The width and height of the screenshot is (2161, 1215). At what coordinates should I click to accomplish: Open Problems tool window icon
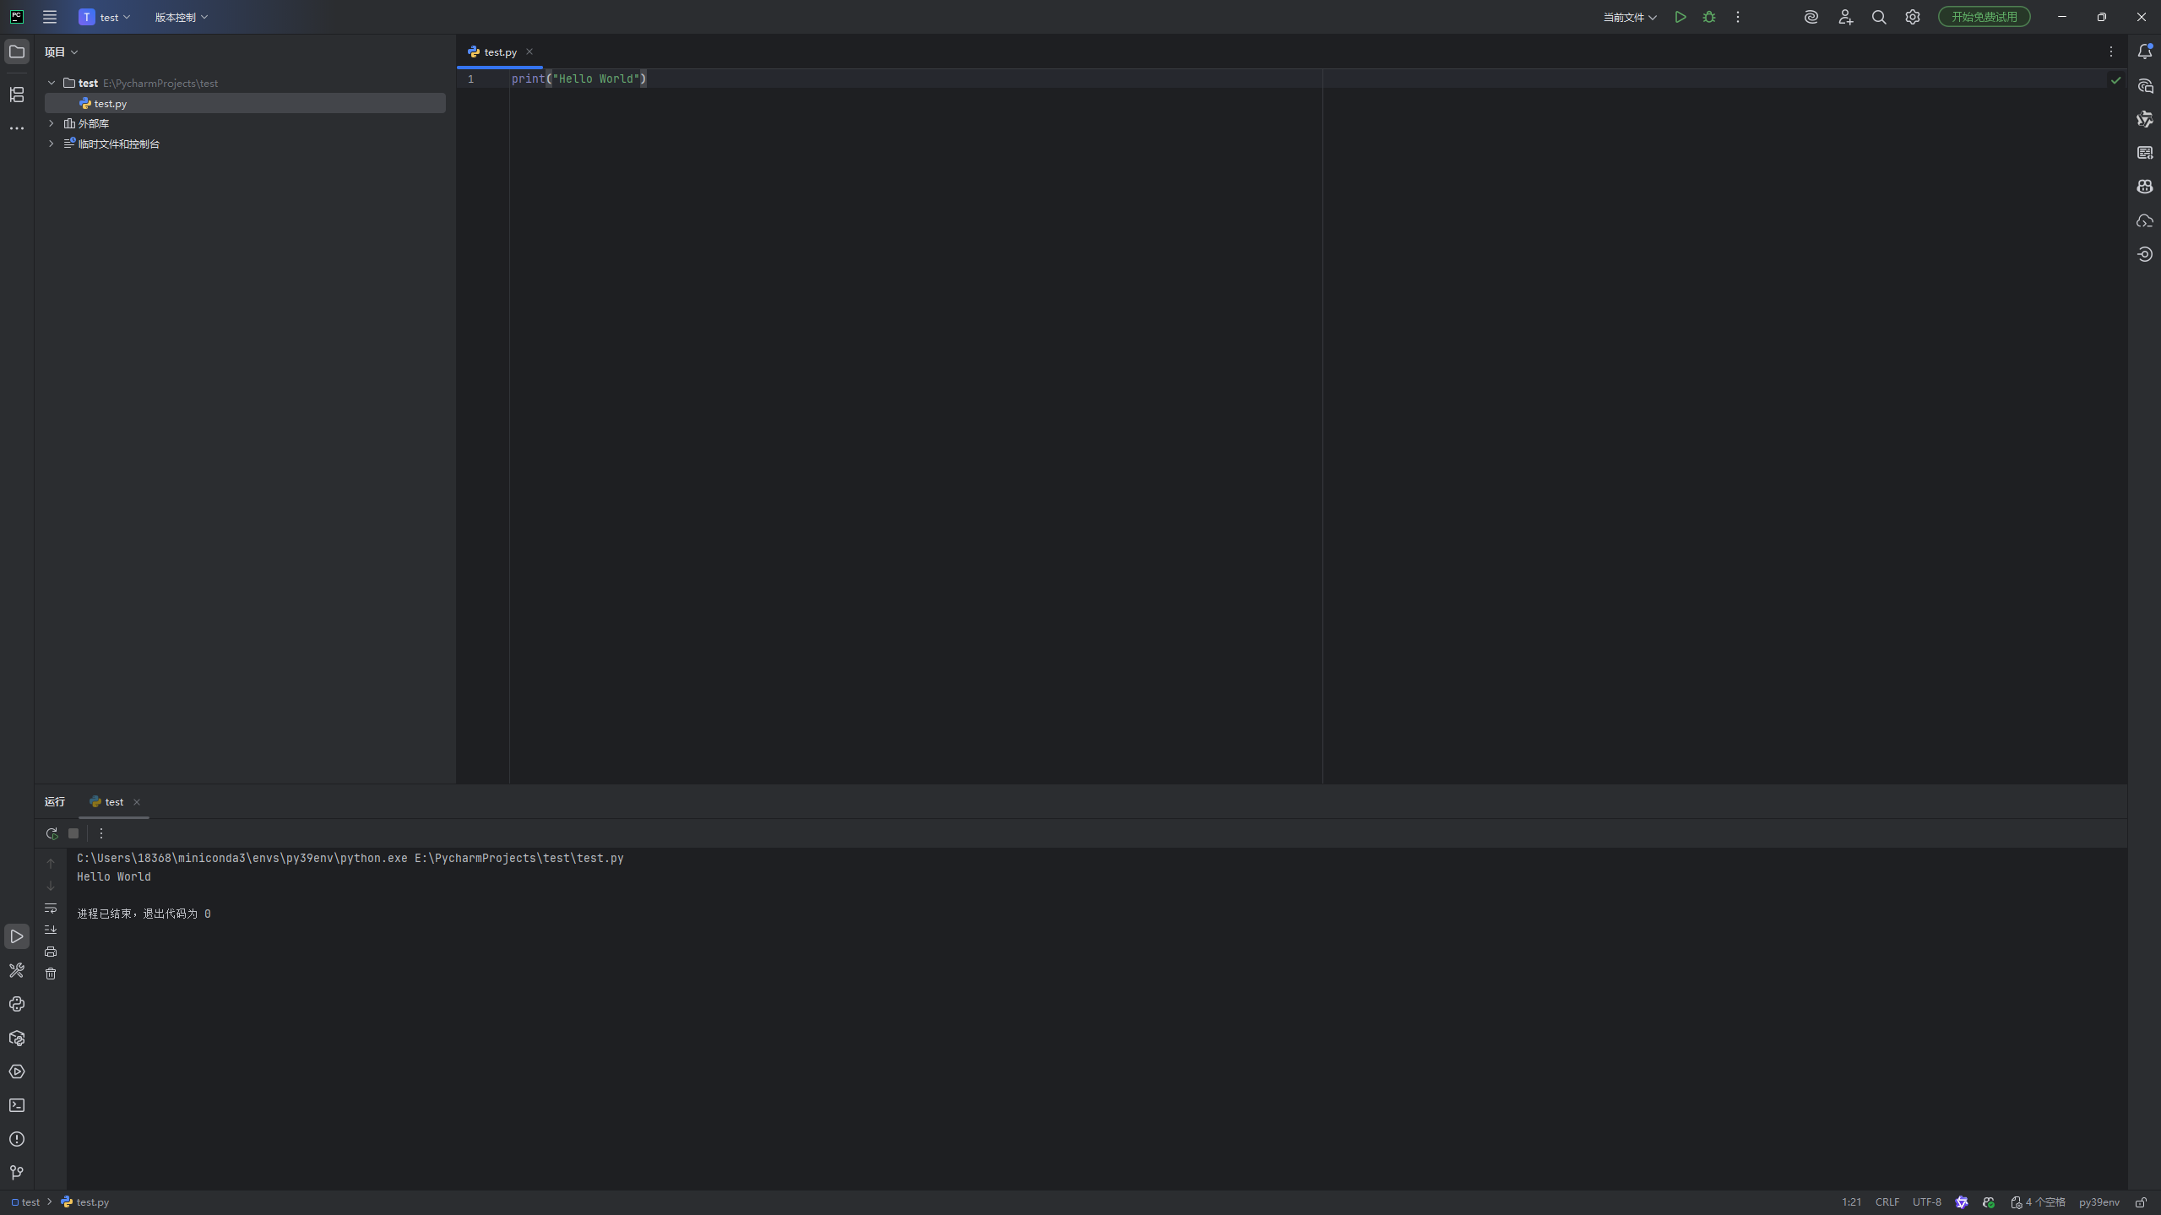[x=17, y=1139]
